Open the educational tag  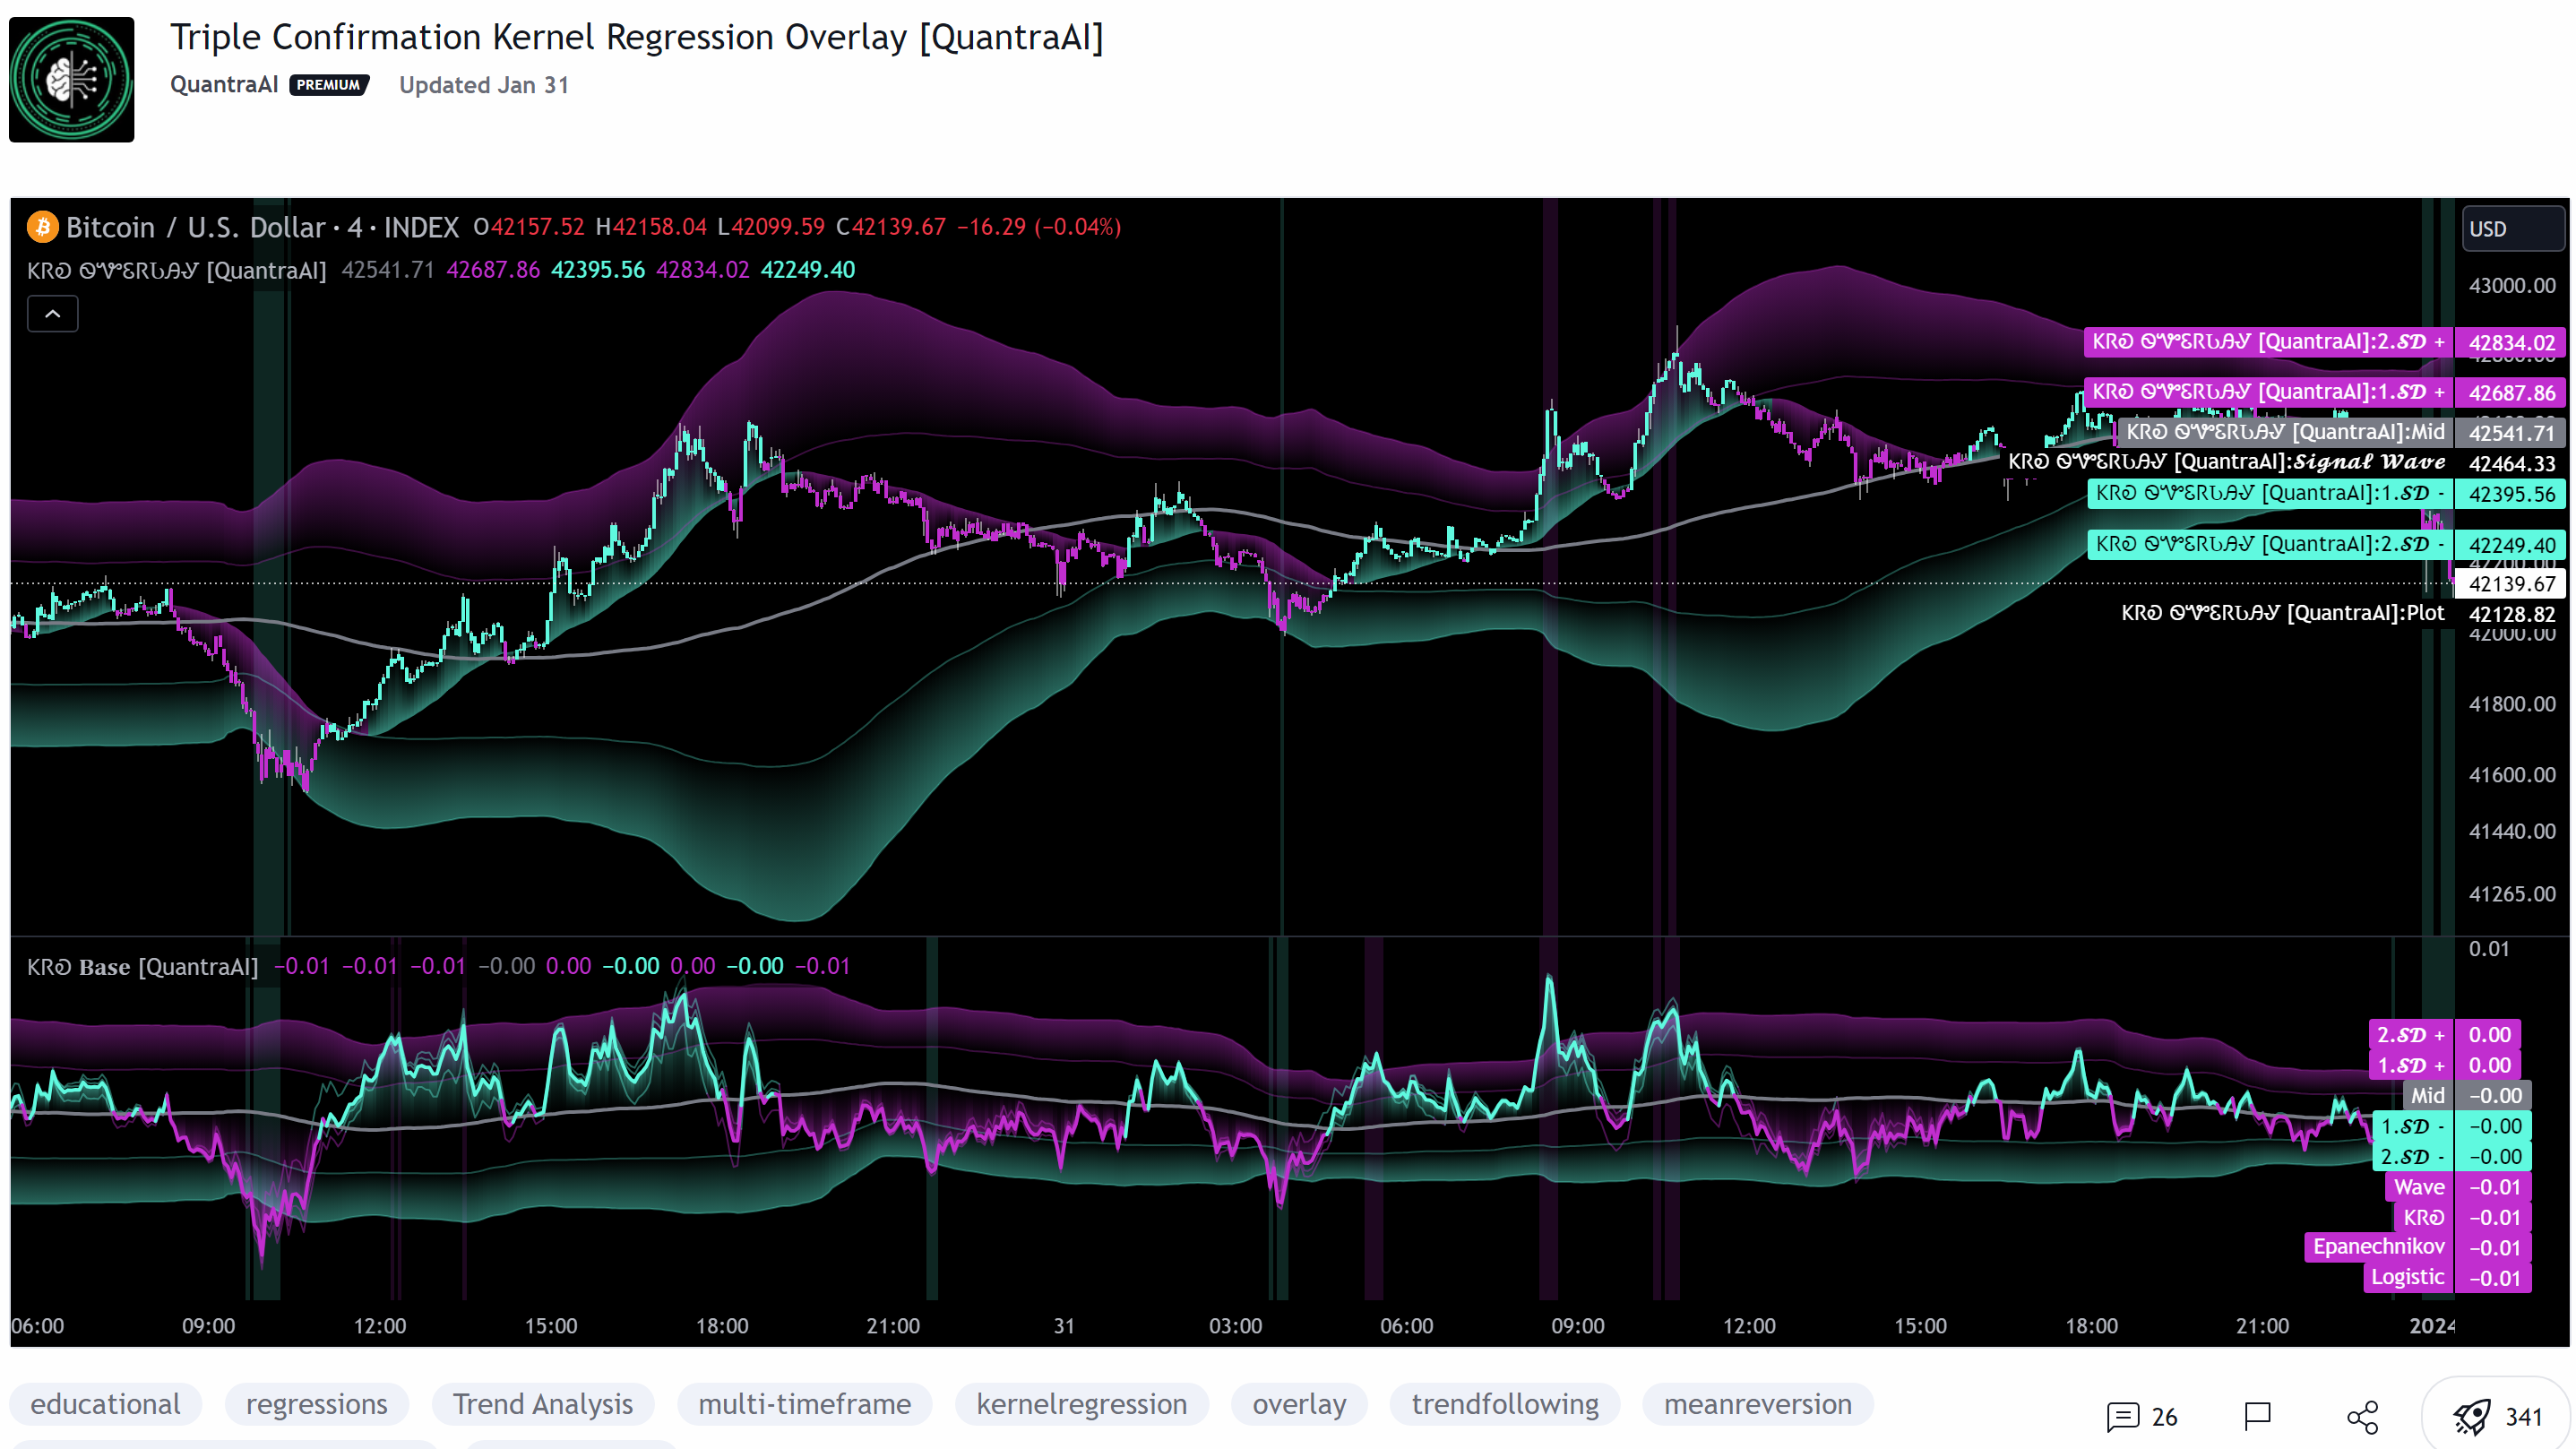tap(105, 1404)
